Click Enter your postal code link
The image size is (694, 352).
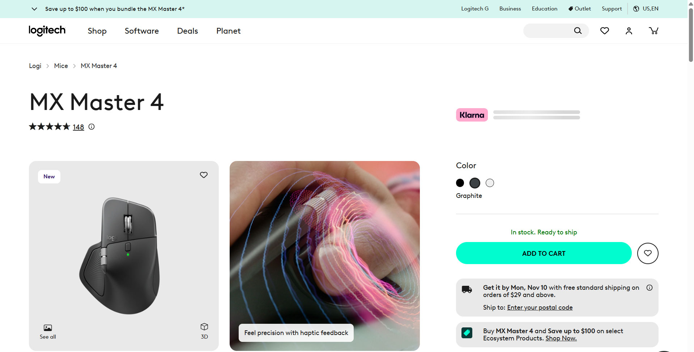(540, 308)
